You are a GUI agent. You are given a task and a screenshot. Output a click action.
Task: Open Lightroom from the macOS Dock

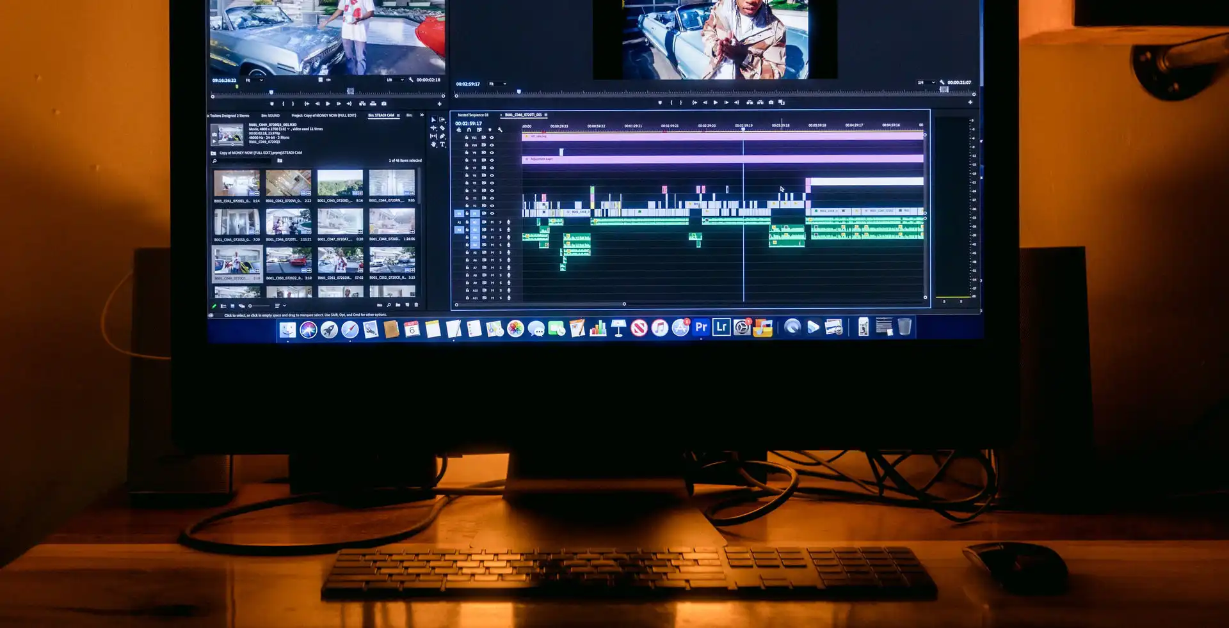point(720,328)
